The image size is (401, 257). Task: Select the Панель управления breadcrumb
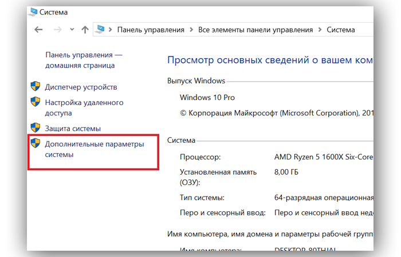(x=151, y=30)
